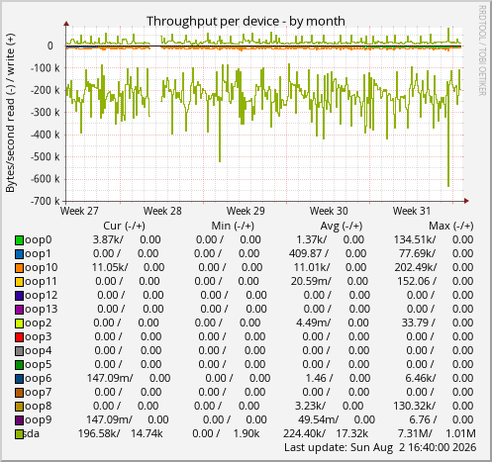The width and height of the screenshot is (492, 462).
Task: Click the sda current read value '196.58k/'
Action: 99,433
